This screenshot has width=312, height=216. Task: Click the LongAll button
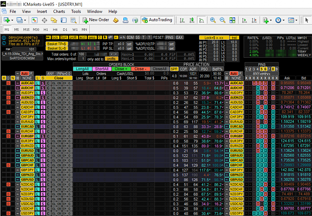pyautogui.click(x=82, y=69)
